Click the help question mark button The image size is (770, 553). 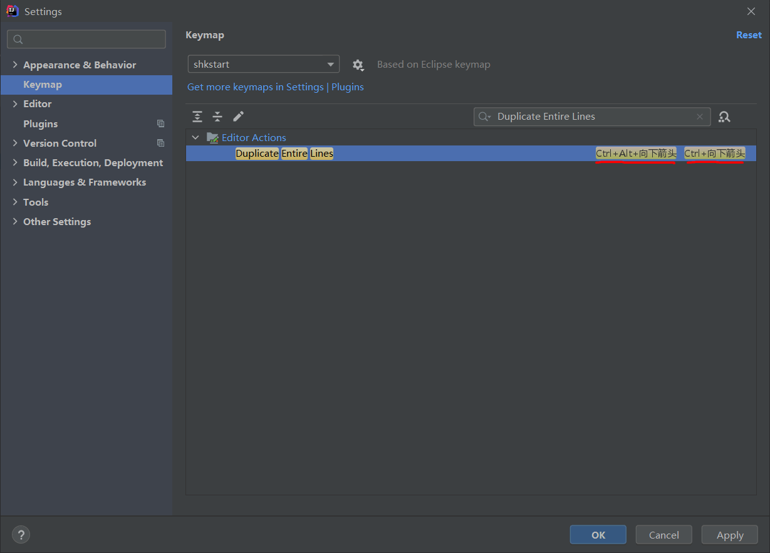click(x=21, y=535)
